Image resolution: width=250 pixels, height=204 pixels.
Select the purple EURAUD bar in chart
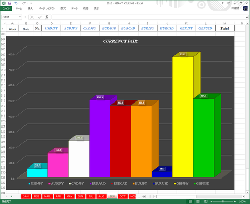point(99,139)
